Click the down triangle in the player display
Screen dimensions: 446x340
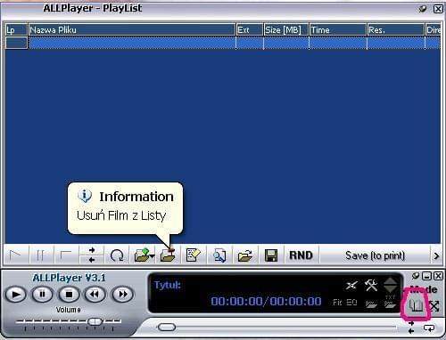[390, 289]
